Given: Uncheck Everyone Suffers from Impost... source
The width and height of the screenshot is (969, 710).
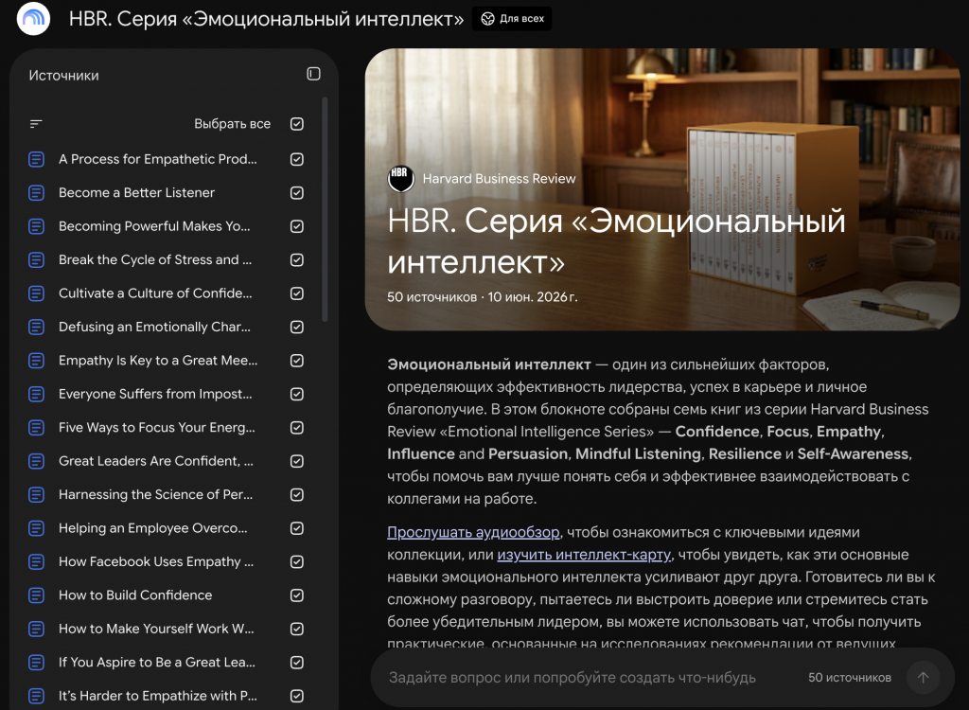Looking at the screenshot, I should [x=296, y=394].
